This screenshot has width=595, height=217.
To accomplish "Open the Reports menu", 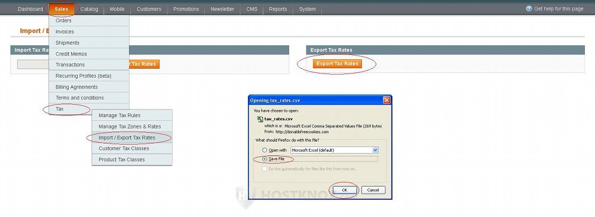I will pos(278,9).
